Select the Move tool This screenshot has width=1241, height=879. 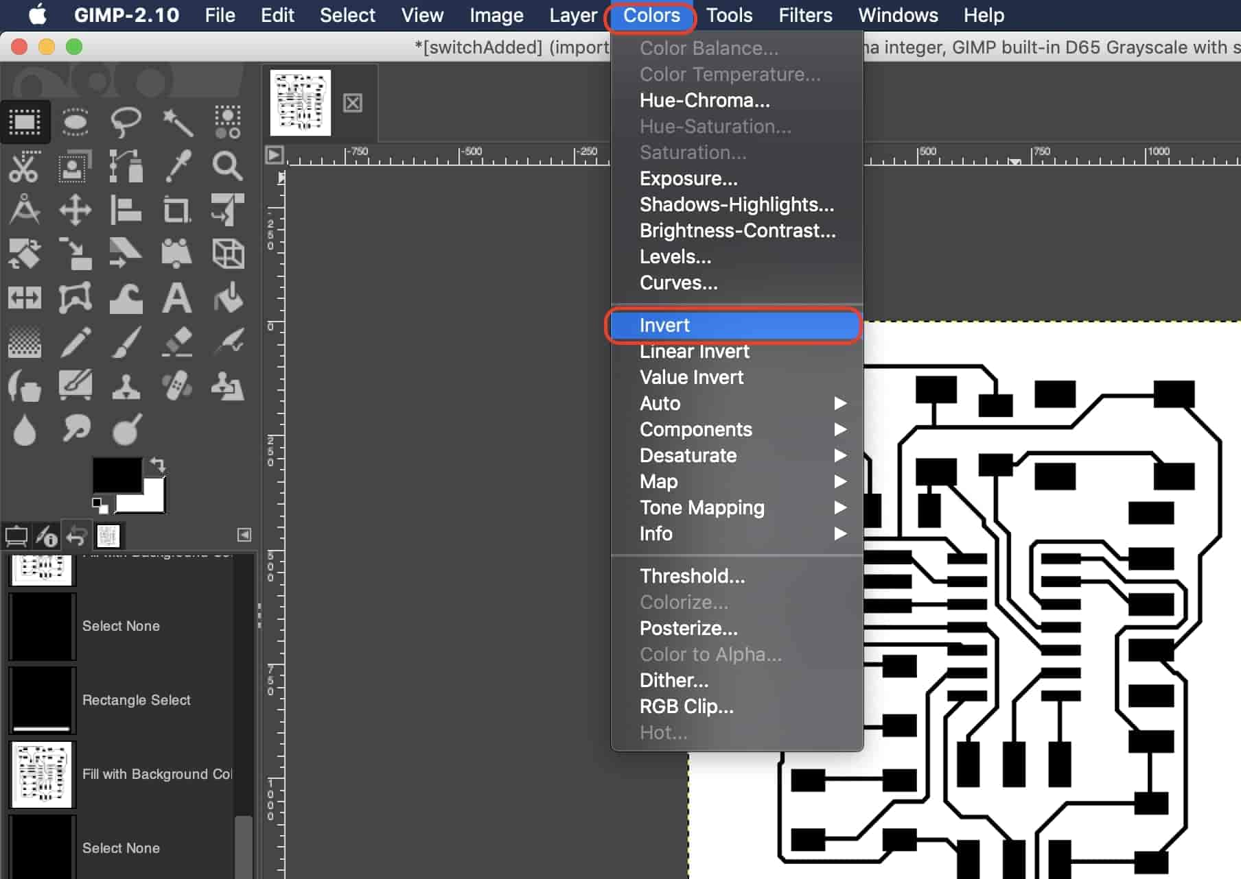pos(76,210)
